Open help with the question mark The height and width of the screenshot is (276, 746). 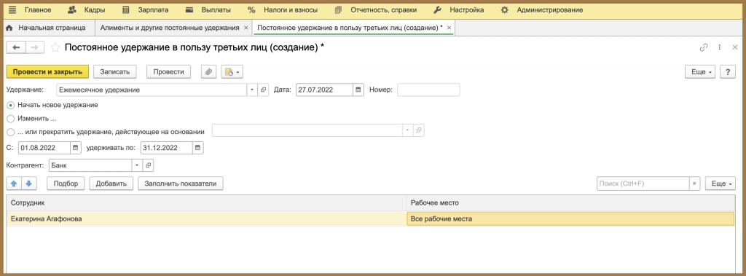pos(728,71)
